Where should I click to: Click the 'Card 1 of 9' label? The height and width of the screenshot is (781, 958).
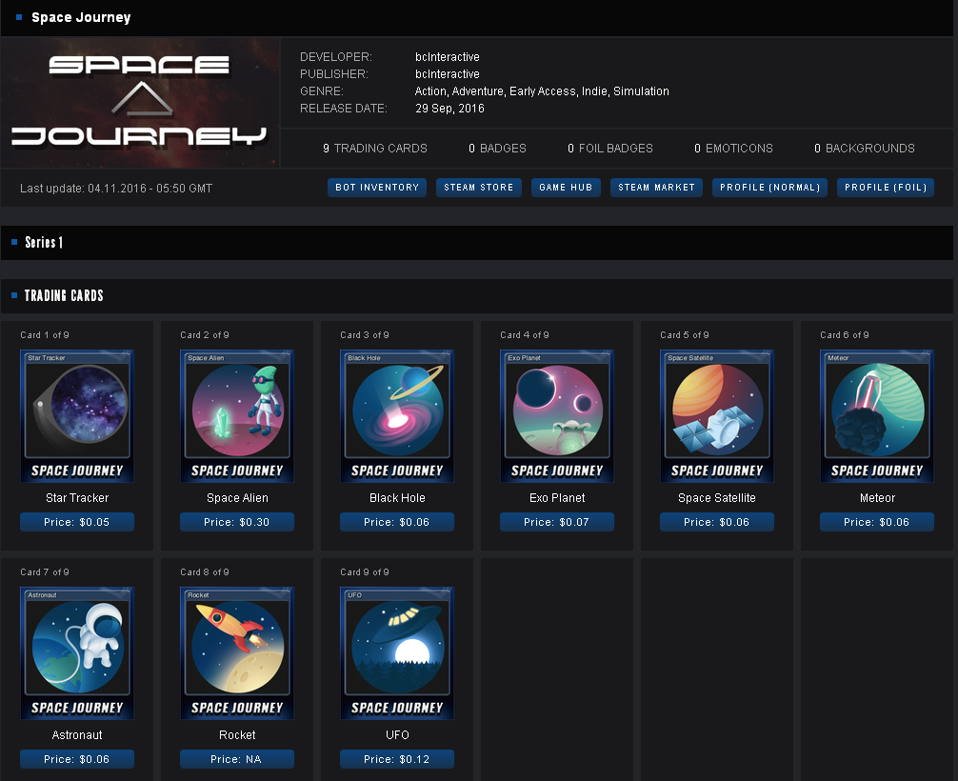point(45,335)
